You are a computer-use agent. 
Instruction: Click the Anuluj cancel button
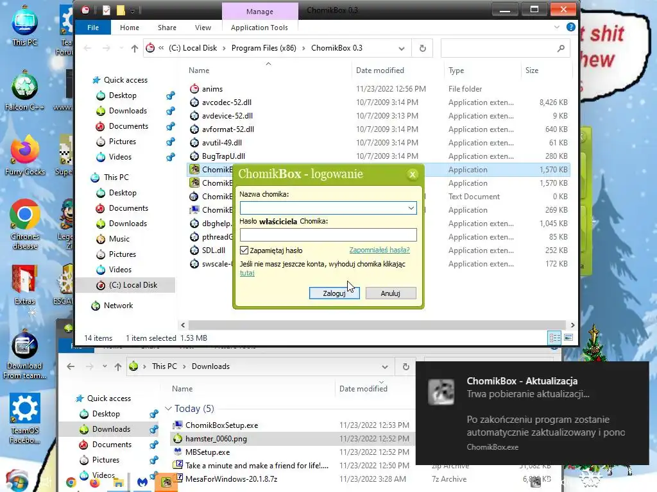(x=391, y=293)
